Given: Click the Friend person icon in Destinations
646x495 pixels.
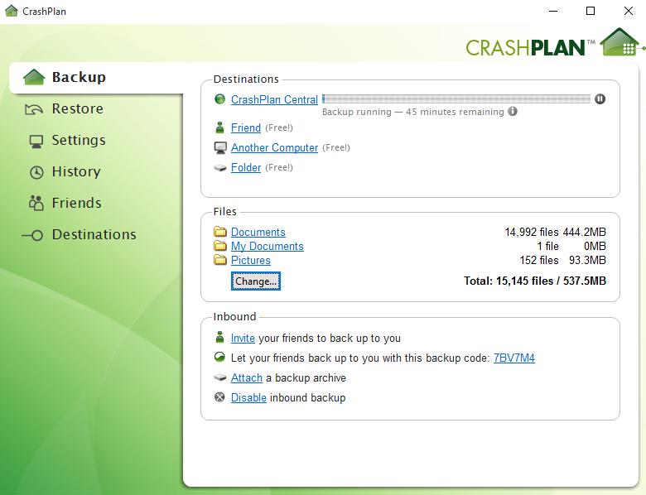Looking at the screenshot, I should (x=220, y=127).
